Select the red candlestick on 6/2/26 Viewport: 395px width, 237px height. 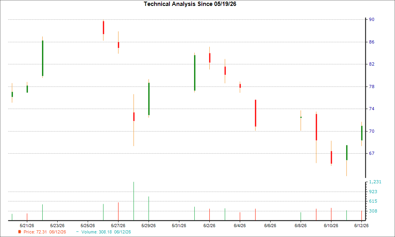coord(210,58)
